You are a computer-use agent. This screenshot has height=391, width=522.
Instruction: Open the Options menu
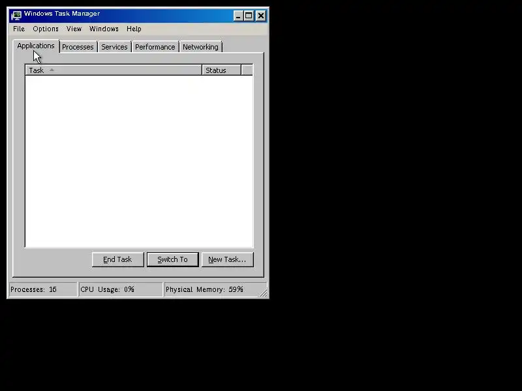tap(46, 29)
